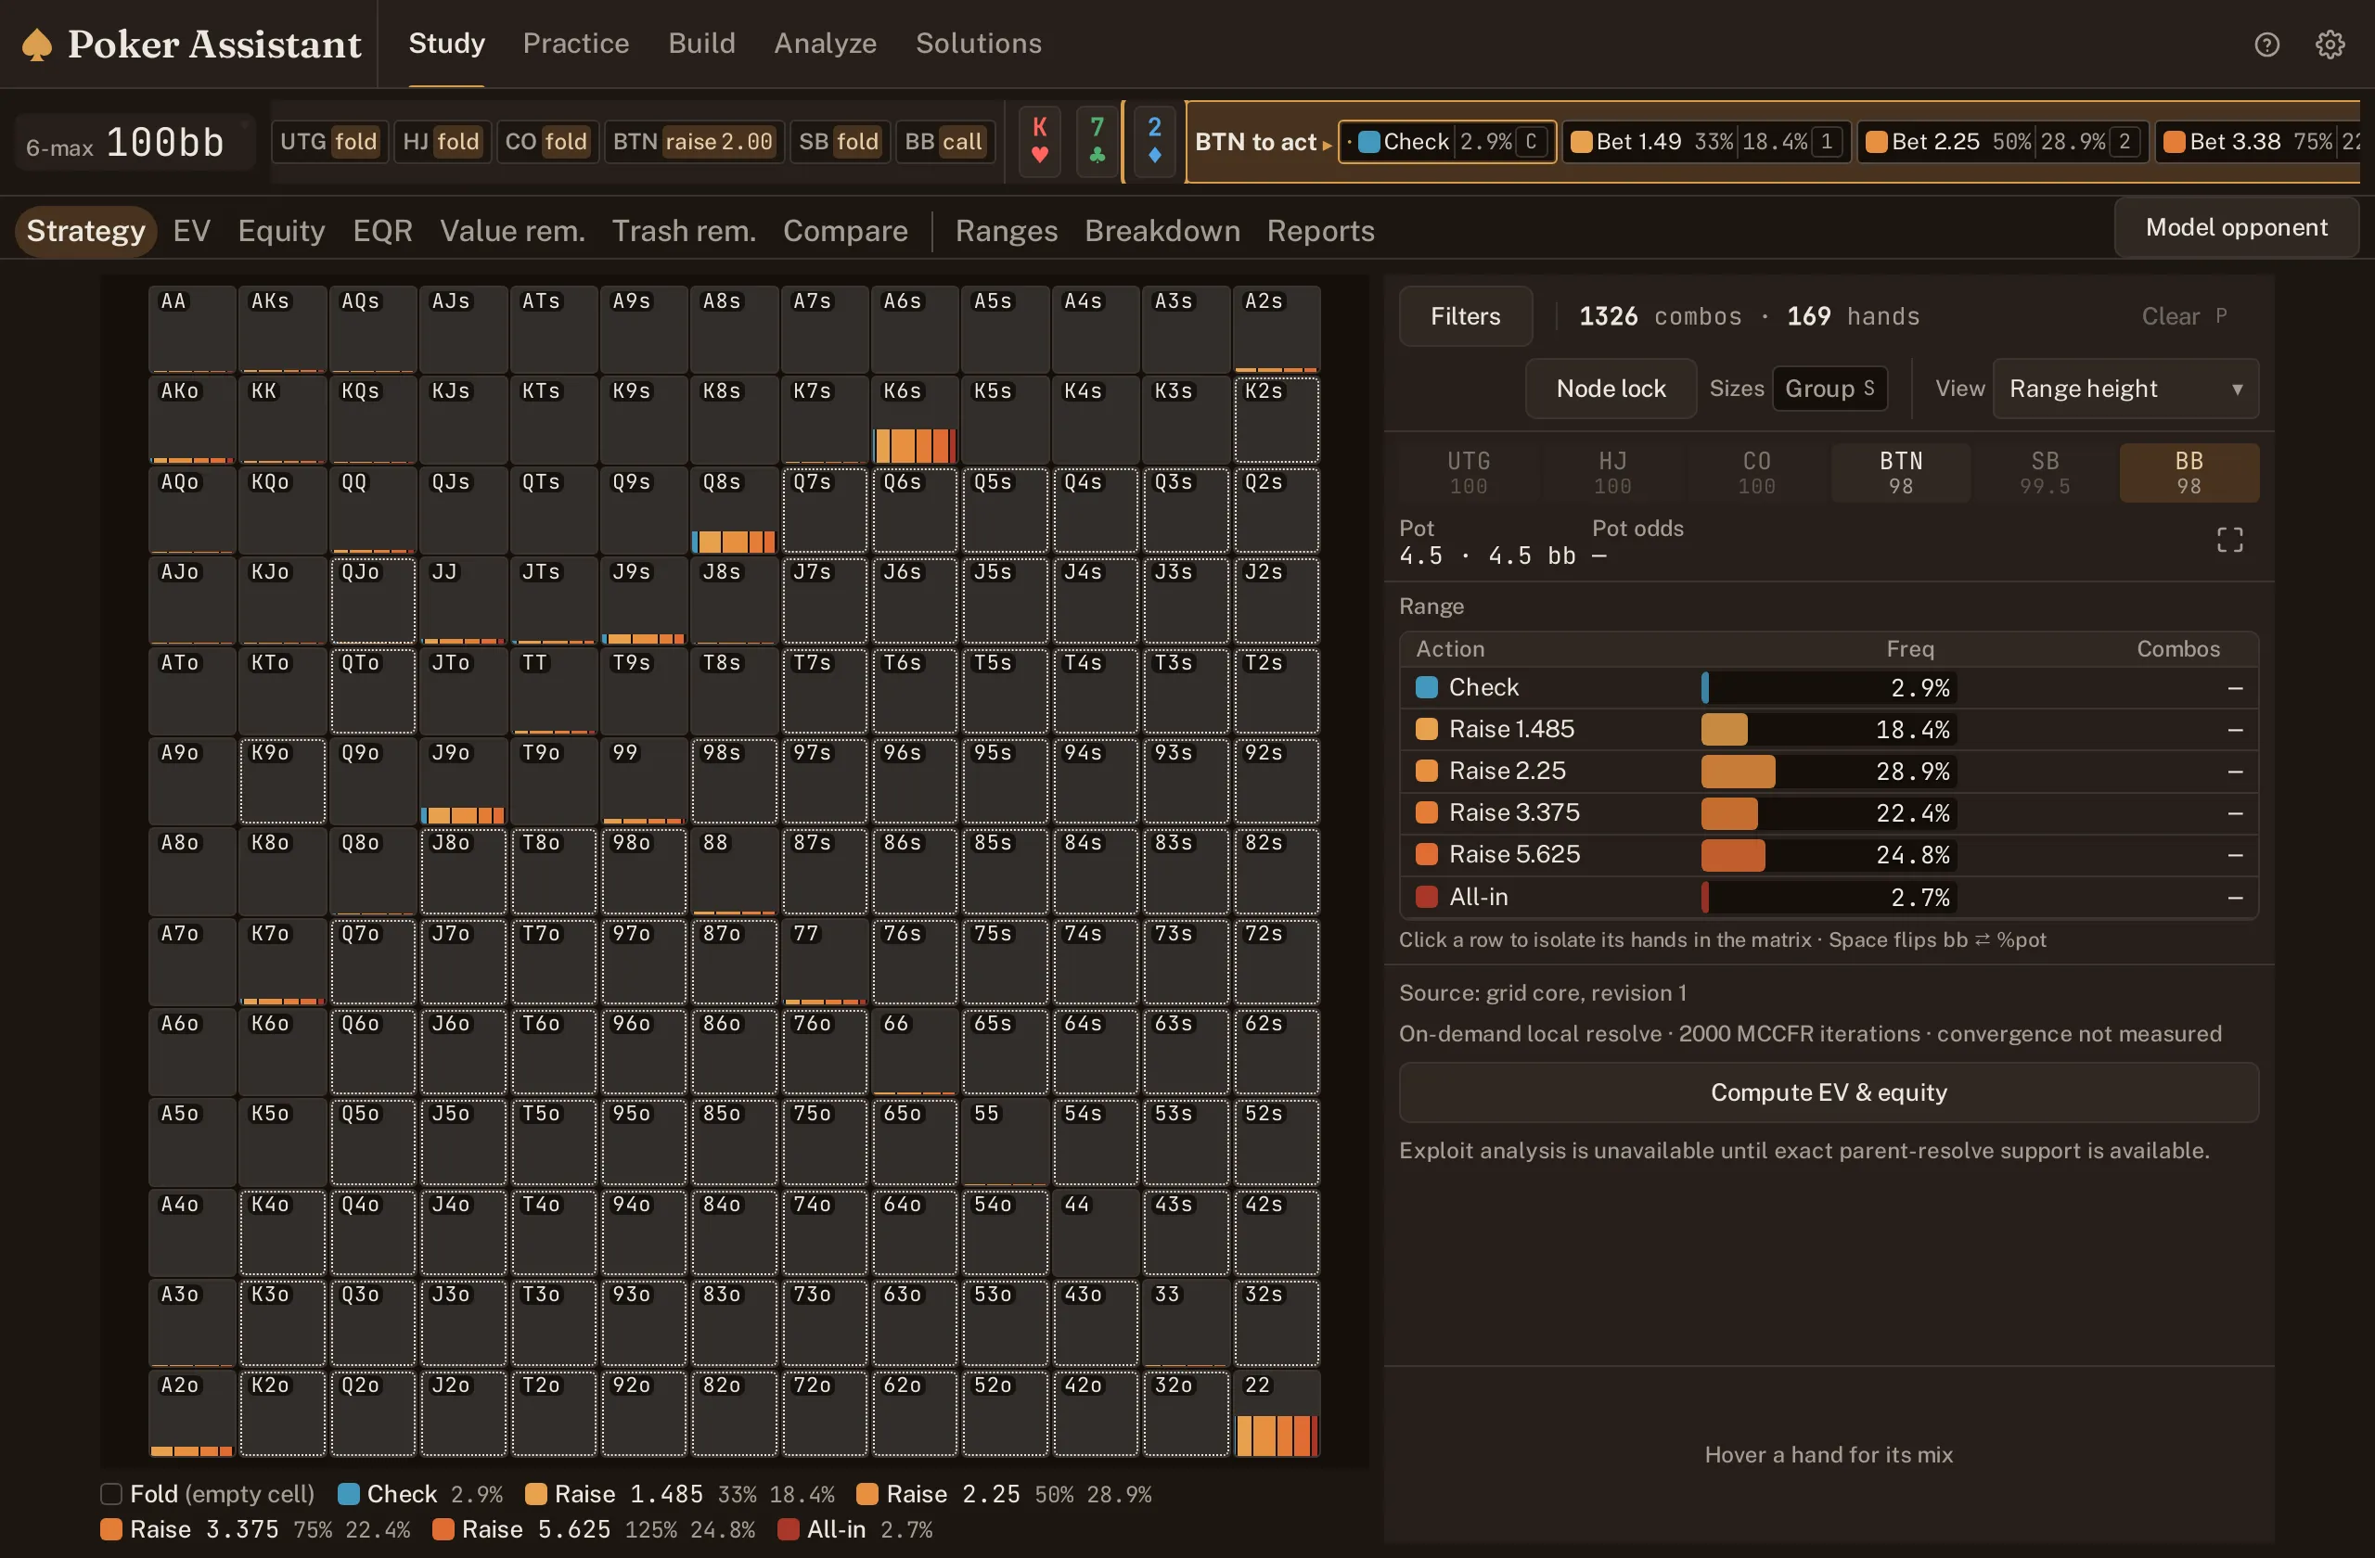Isolate the Raise 5.625 row

click(1829, 856)
